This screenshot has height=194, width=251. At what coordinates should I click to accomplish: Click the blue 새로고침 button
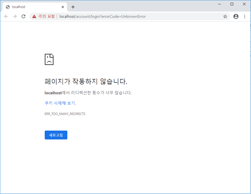click(x=56, y=135)
